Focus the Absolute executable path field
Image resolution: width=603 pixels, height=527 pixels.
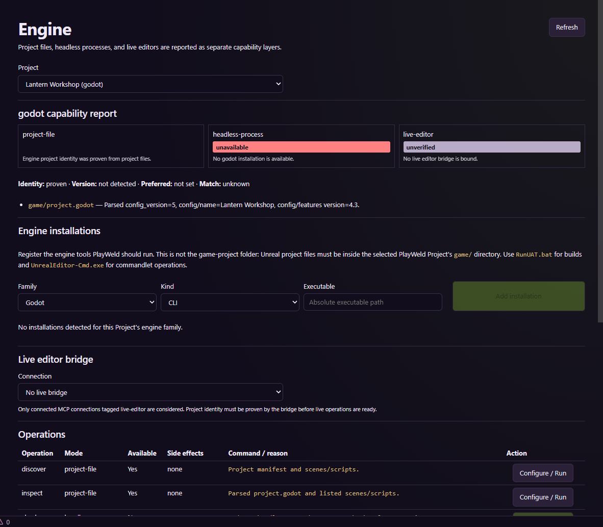(x=372, y=302)
